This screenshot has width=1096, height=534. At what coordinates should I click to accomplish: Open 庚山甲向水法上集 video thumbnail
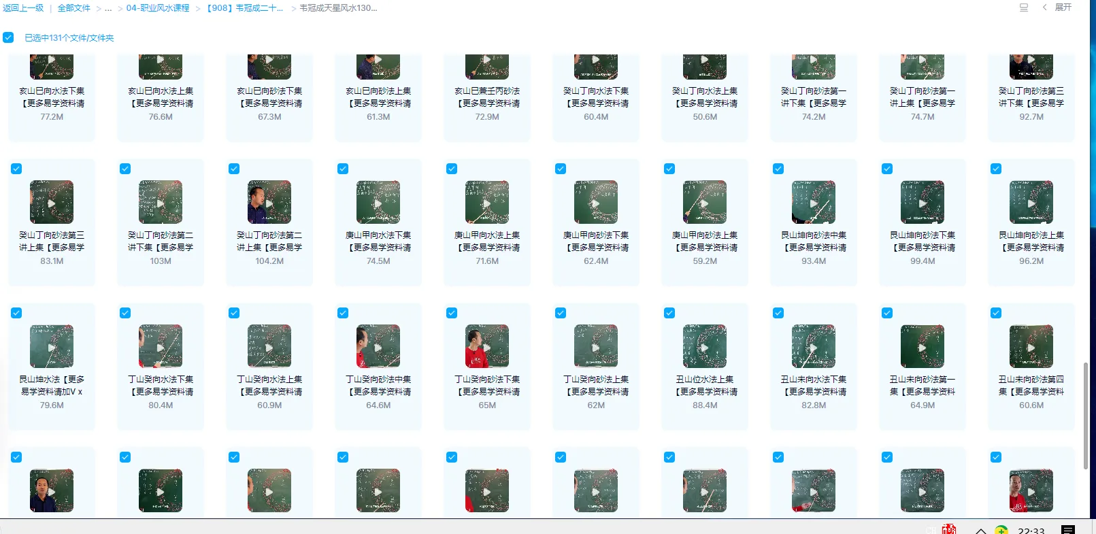pyautogui.click(x=487, y=202)
